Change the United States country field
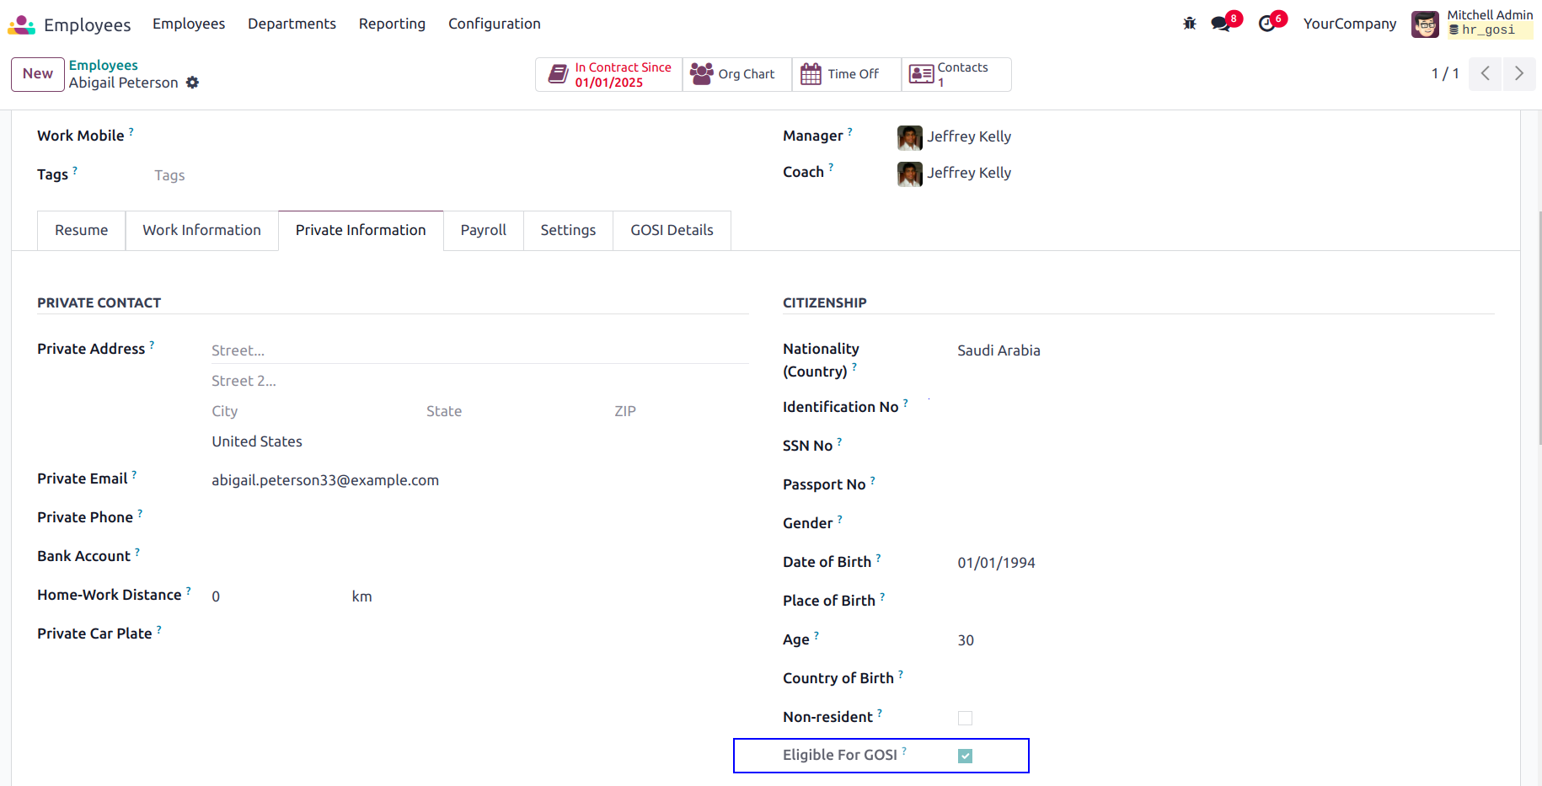This screenshot has width=1542, height=786. (x=479, y=441)
